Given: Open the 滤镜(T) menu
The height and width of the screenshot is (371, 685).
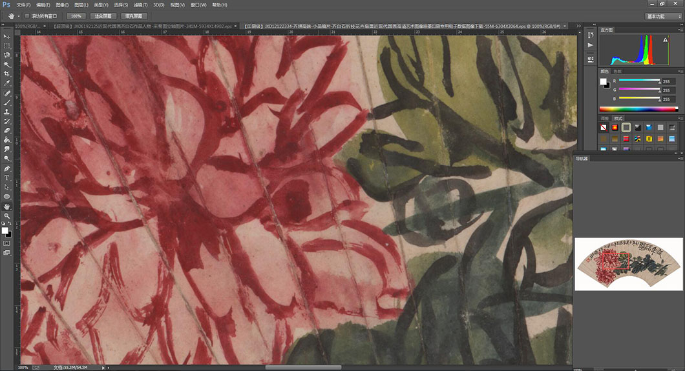Looking at the screenshot, I should point(140,5).
